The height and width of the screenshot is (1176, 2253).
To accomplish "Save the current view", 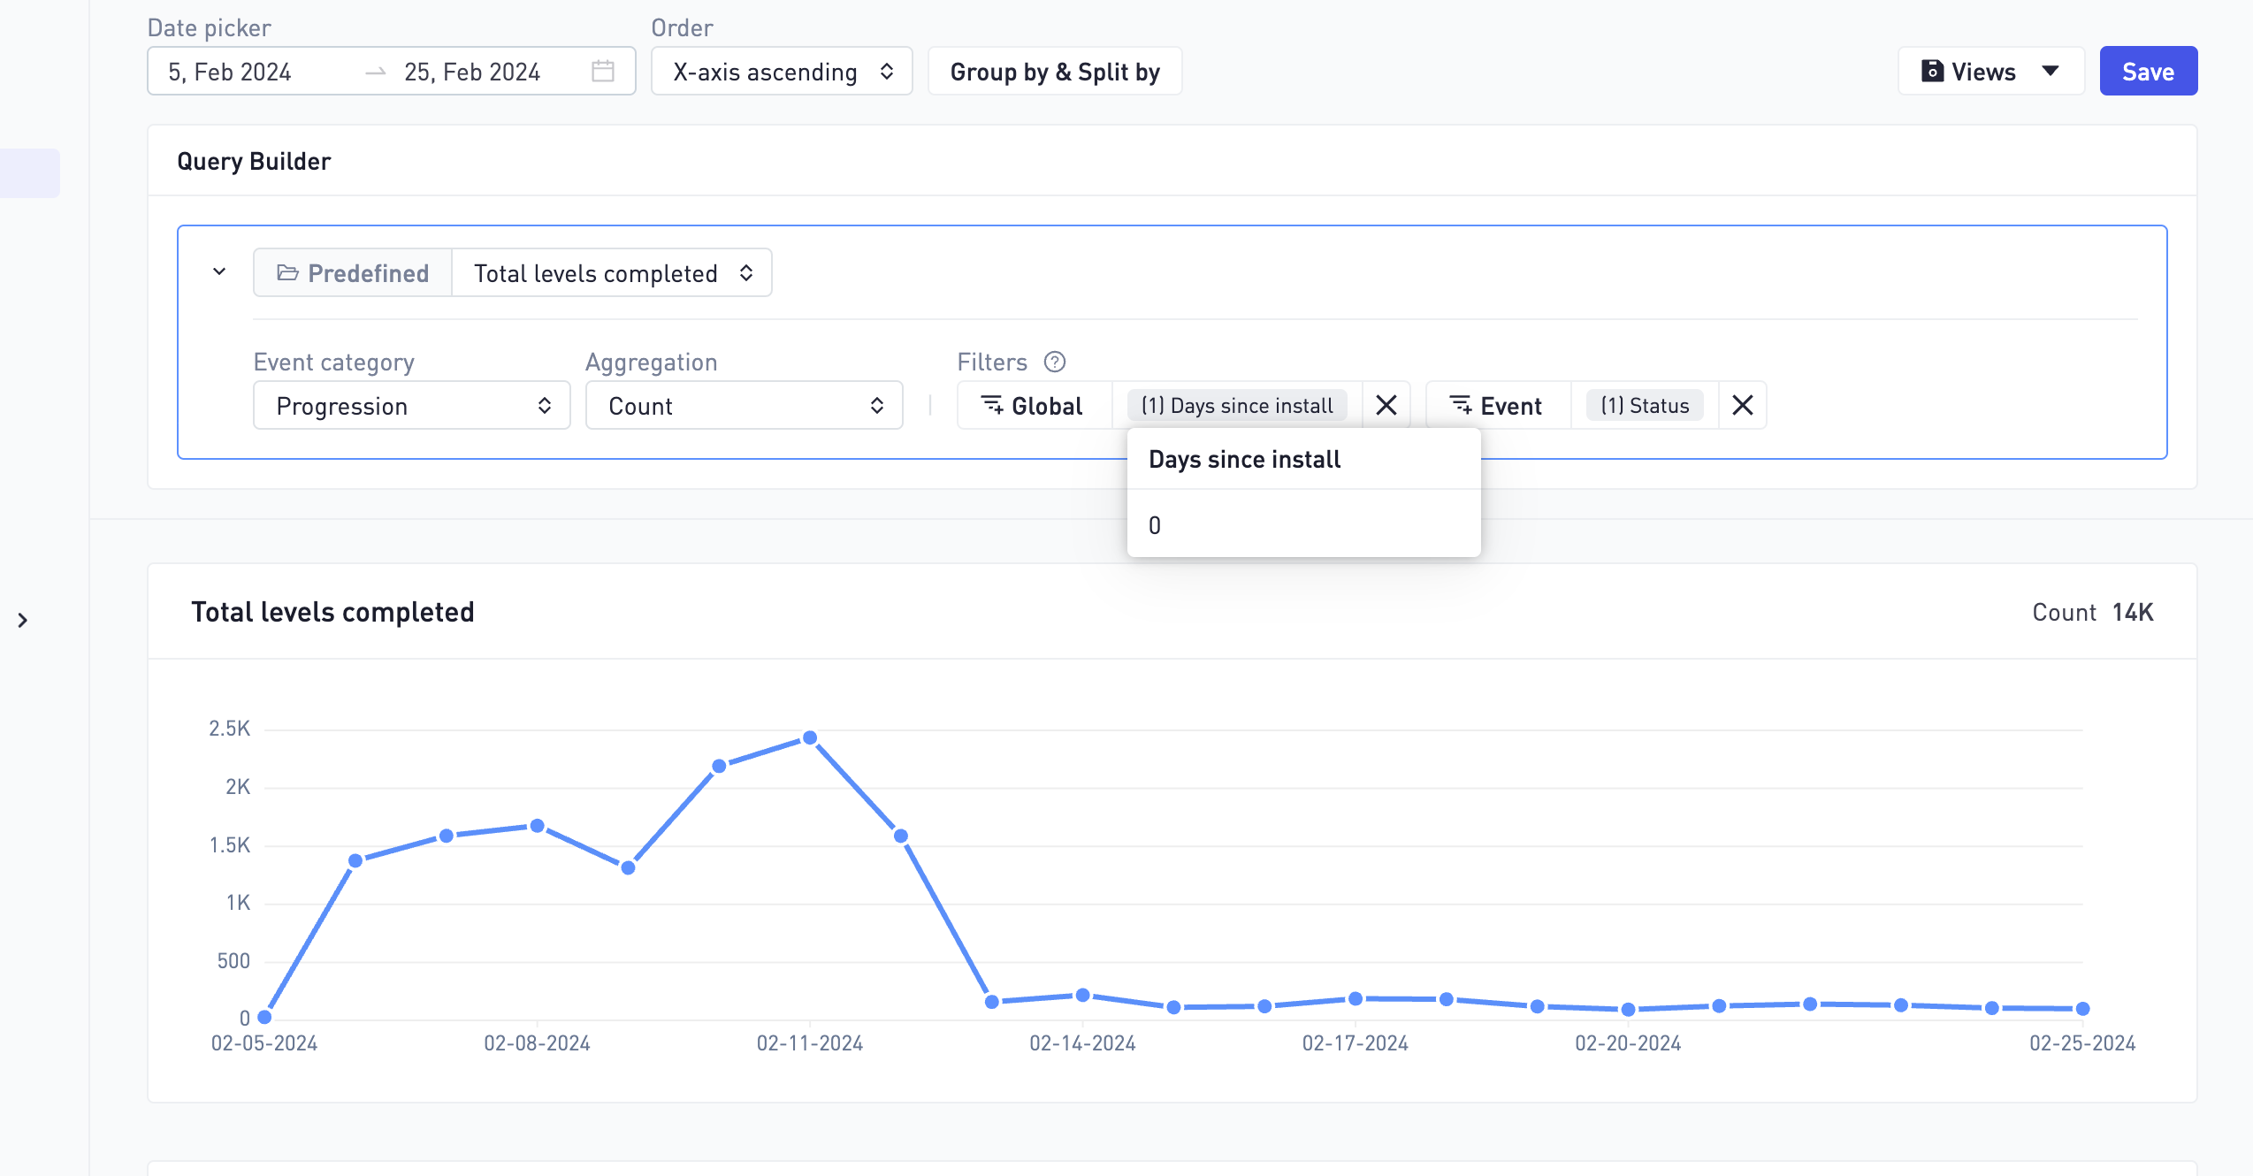I will click(2148, 71).
